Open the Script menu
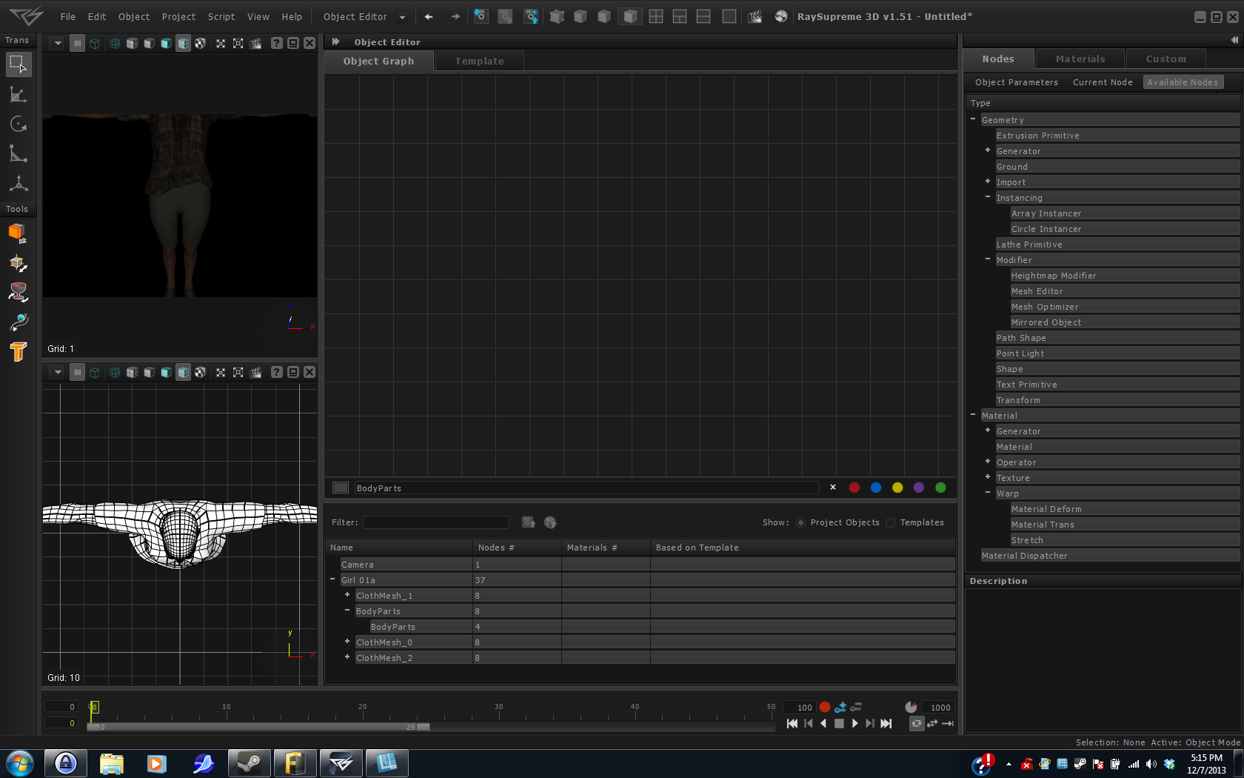Viewport: 1244px width, 778px height. 221,16
